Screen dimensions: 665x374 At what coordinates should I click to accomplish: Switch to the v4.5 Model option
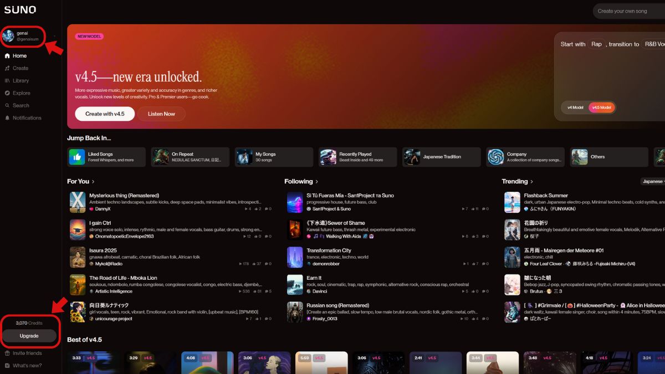point(601,107)
